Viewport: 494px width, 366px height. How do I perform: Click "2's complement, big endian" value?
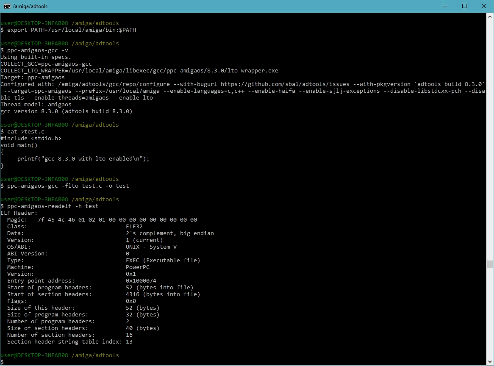[x=170, y=233]
